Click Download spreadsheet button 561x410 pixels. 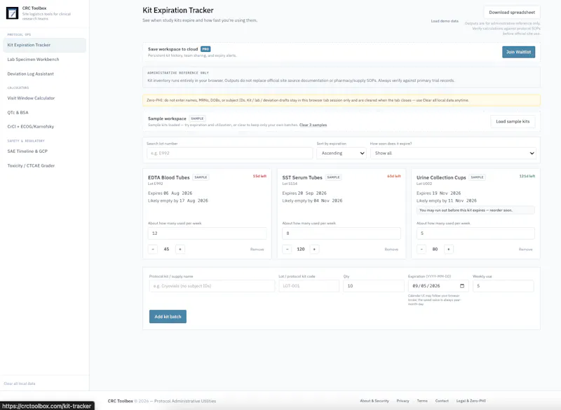point(512,12)
